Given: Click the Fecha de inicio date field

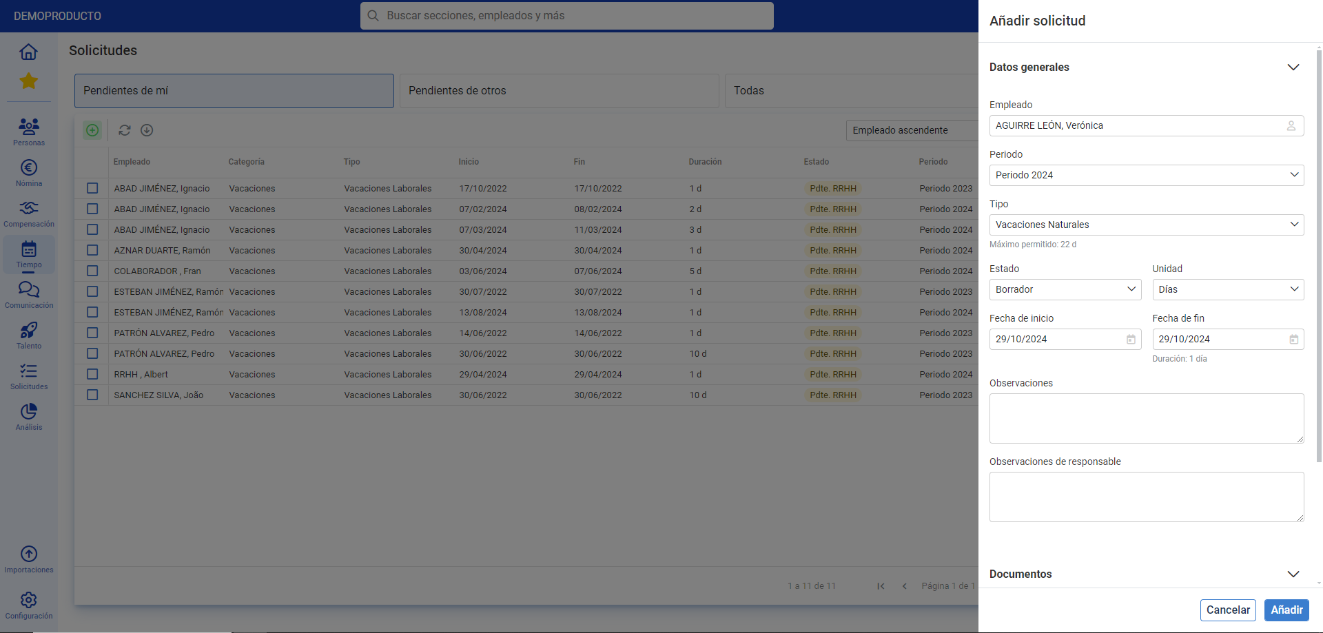Looking at the screenshot, I should click(1065, 339).
